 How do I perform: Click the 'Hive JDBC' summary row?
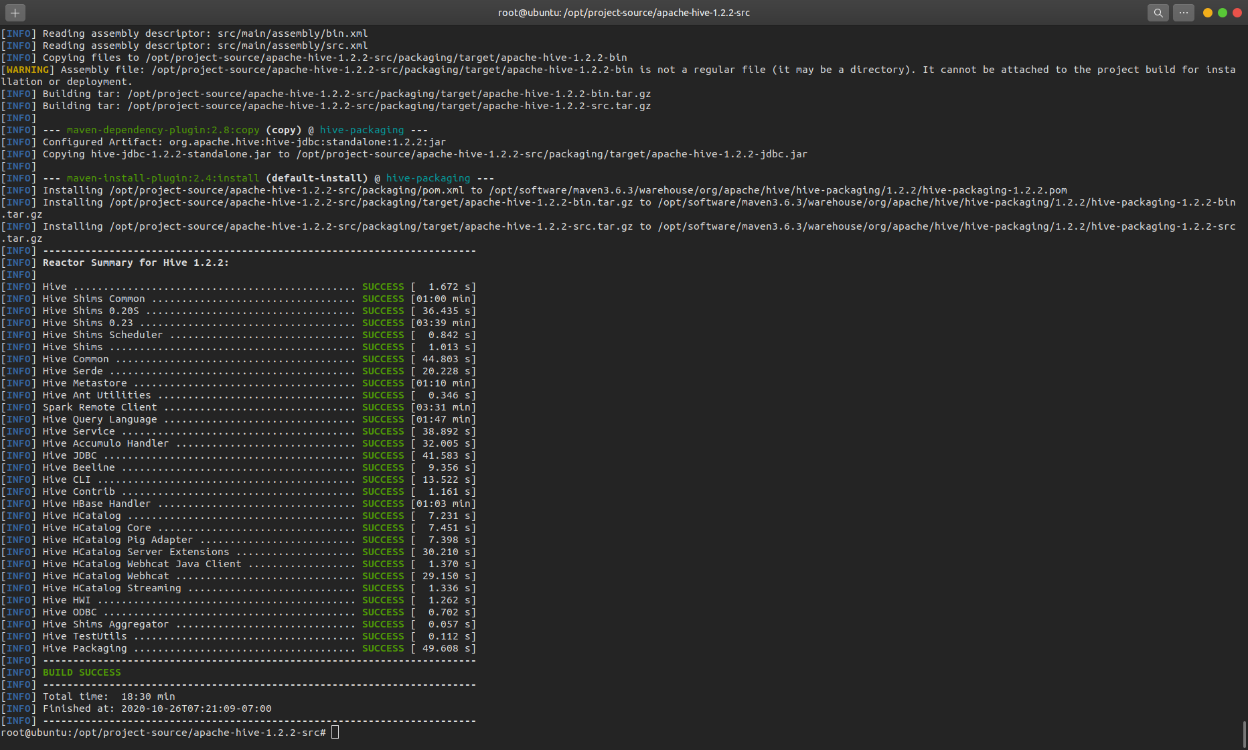[239, 455]
